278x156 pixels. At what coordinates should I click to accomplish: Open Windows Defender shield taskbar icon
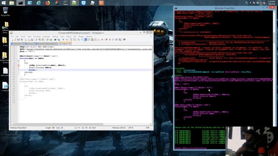click(x=83, y=3)
